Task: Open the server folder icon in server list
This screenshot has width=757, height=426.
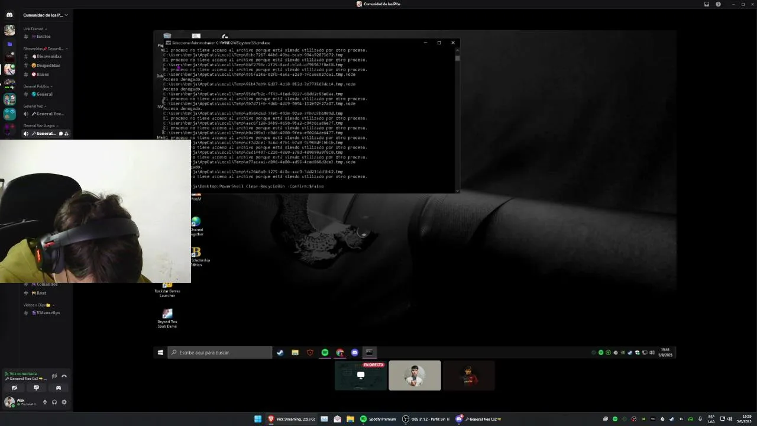Action: (9, 44)
